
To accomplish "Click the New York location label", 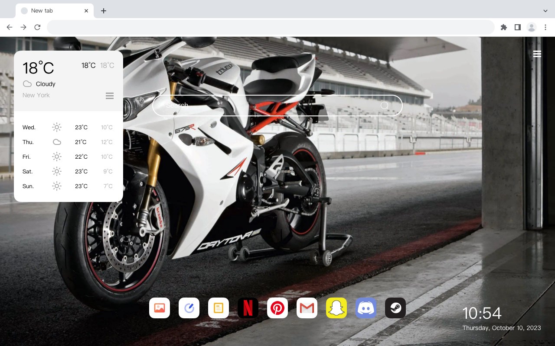I will point(36,95).
